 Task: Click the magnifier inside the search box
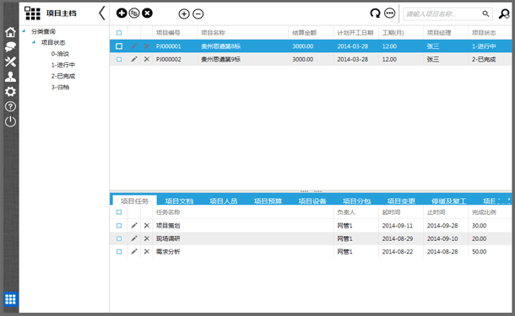485,13
